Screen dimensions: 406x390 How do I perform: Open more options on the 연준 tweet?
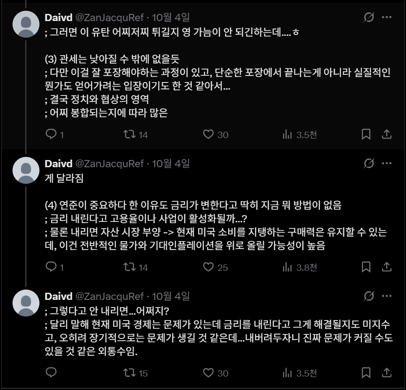click(x=387, y=164)
